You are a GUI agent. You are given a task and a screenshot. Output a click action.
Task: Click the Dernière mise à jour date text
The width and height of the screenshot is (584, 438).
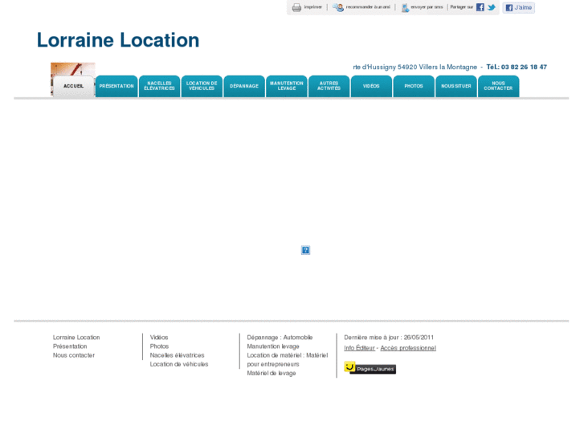(389, 338)
